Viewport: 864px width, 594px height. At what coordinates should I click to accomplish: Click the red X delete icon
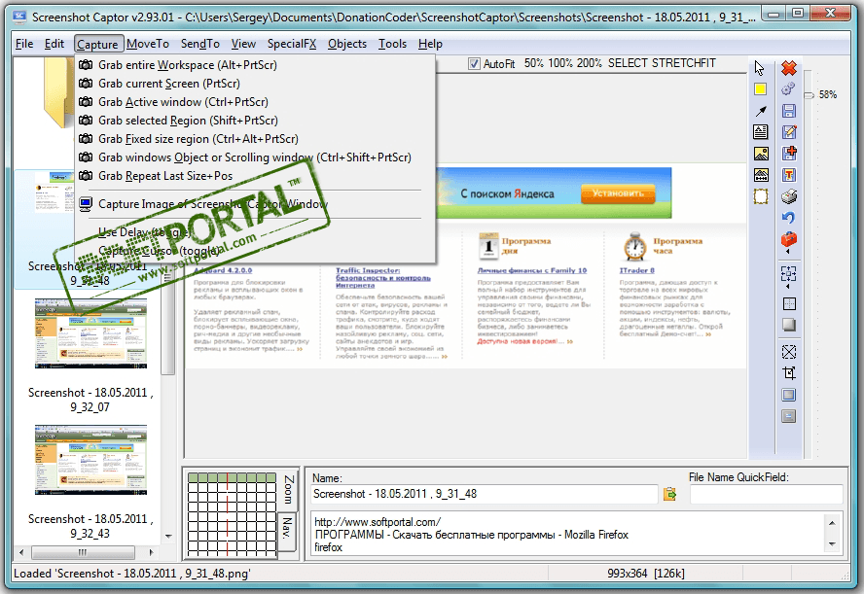click(789, 68)
